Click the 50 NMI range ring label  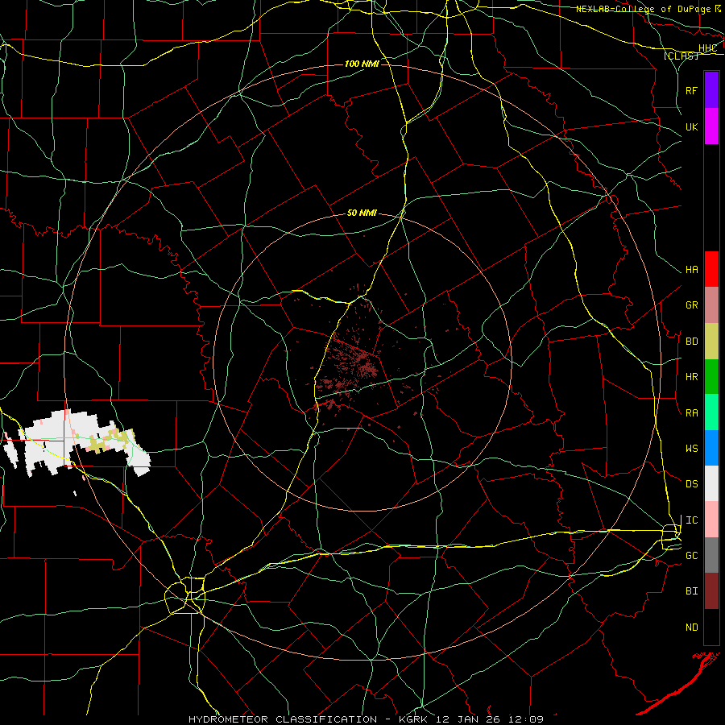tap(362, 213)
